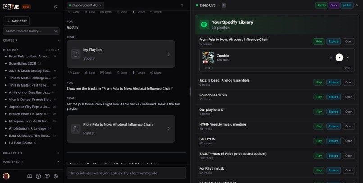Explore Our playlist #17
The image size is (363, 183).
pos(334,112)
